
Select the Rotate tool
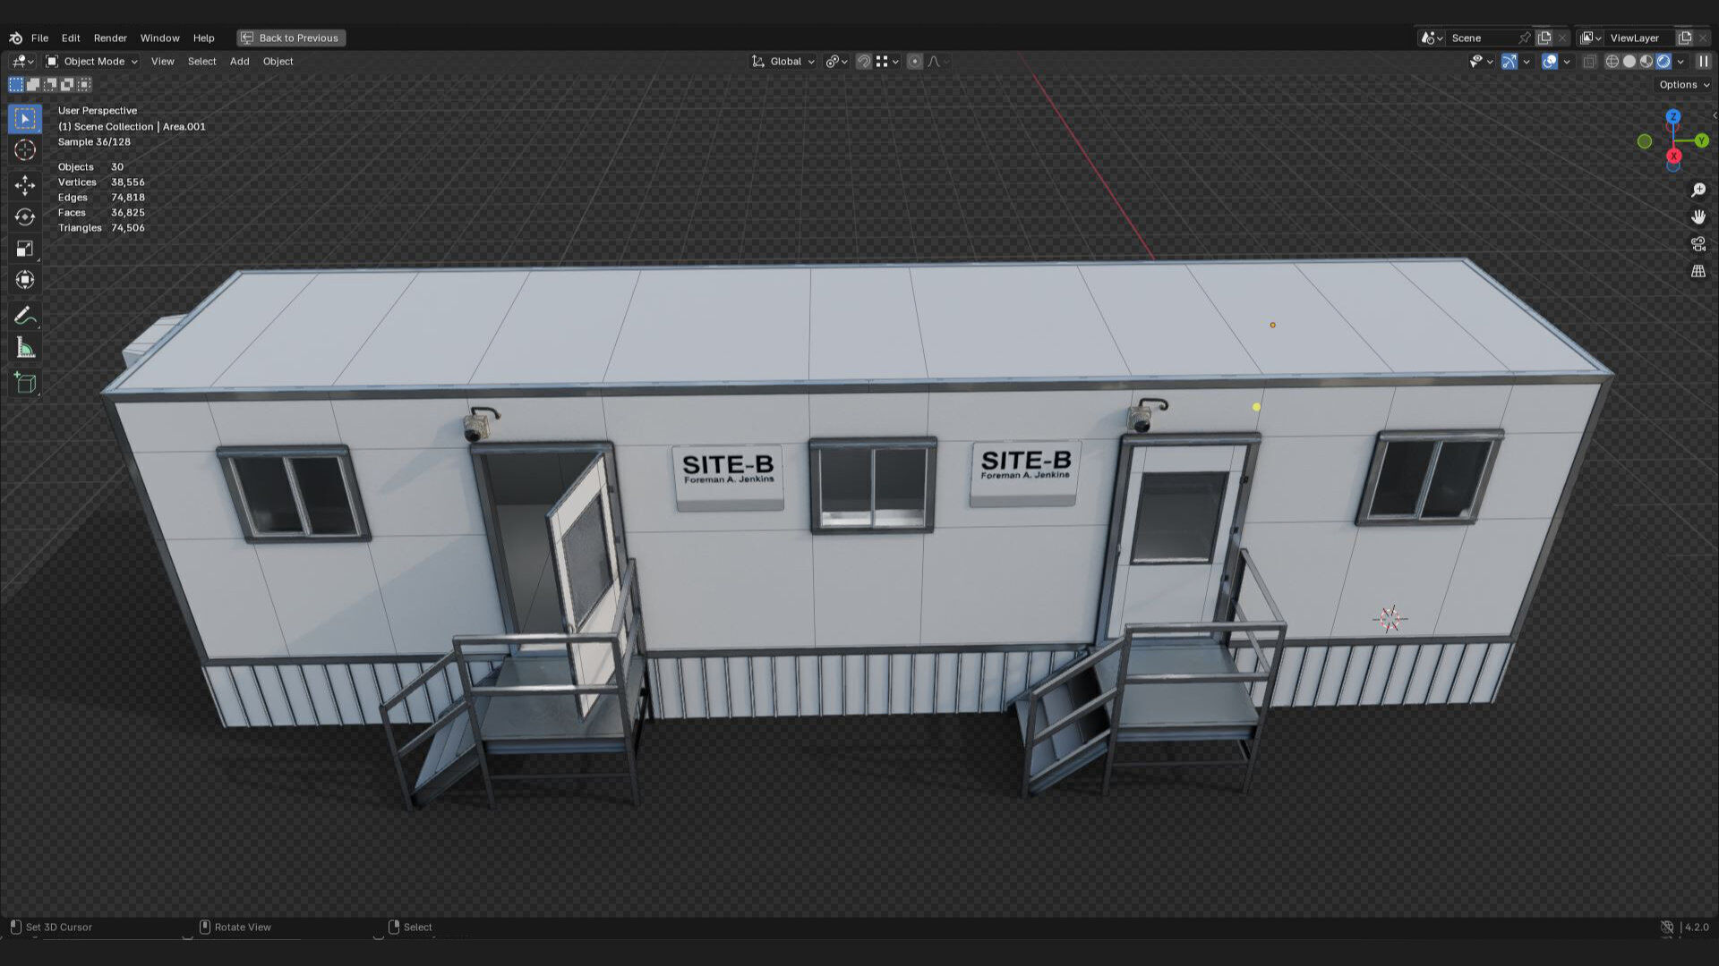[25, 217]
